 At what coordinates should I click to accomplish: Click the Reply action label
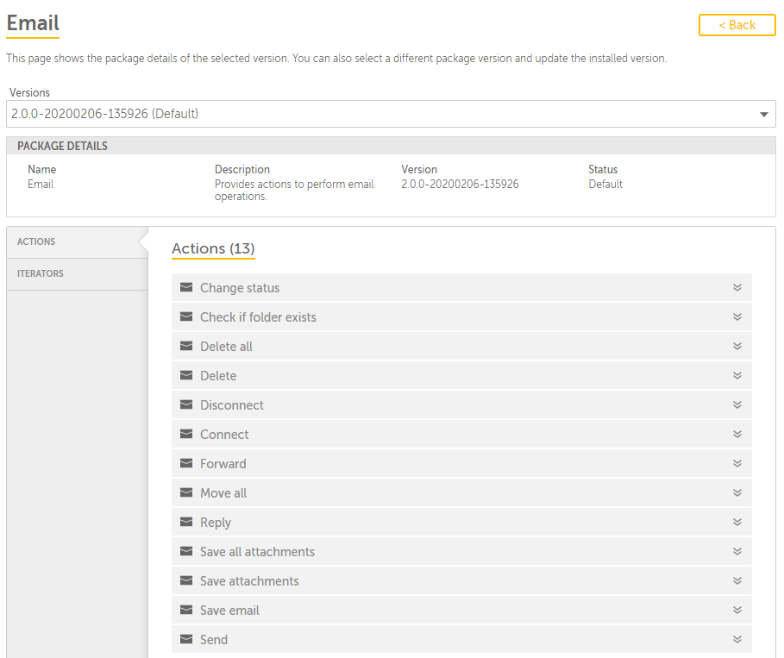coord(216,523)
